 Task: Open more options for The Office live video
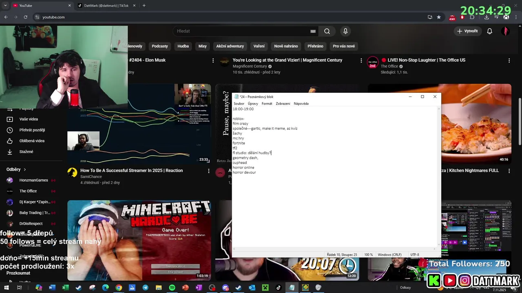pyautogui.click(x=509, y=61)
